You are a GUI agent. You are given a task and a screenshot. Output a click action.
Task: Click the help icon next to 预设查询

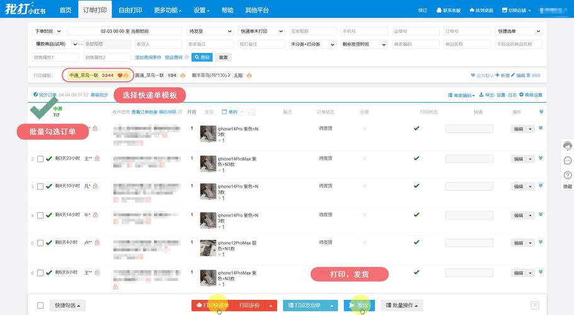(187, 57)
